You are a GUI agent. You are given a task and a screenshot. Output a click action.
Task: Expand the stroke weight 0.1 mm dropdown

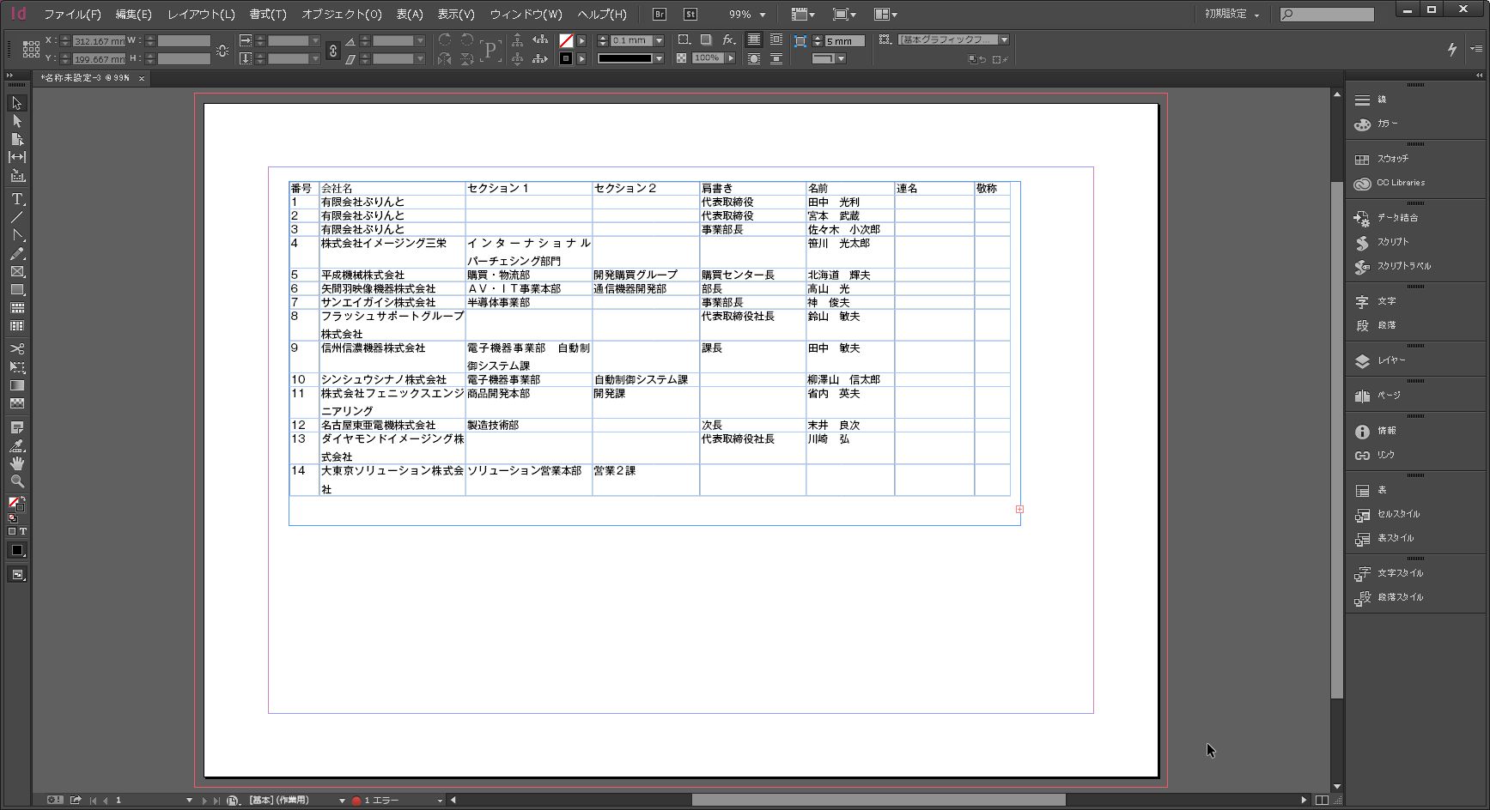coord(660,40)
